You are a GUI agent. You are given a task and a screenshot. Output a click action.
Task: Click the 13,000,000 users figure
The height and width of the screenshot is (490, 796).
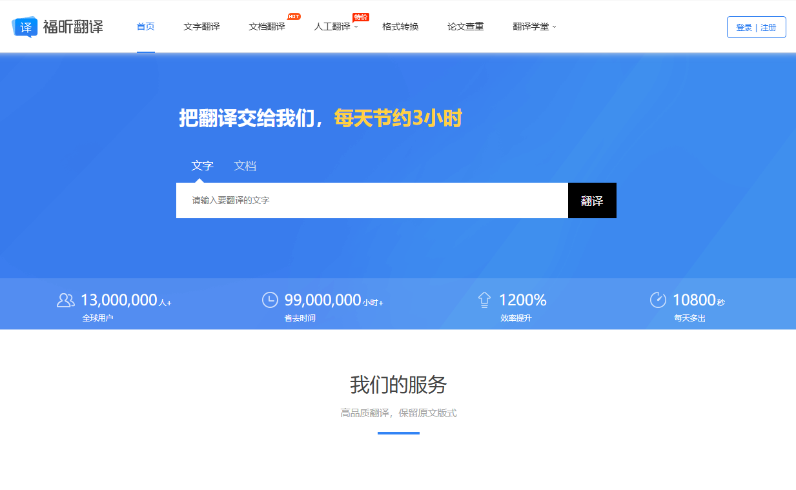click(x=119, y=300)
